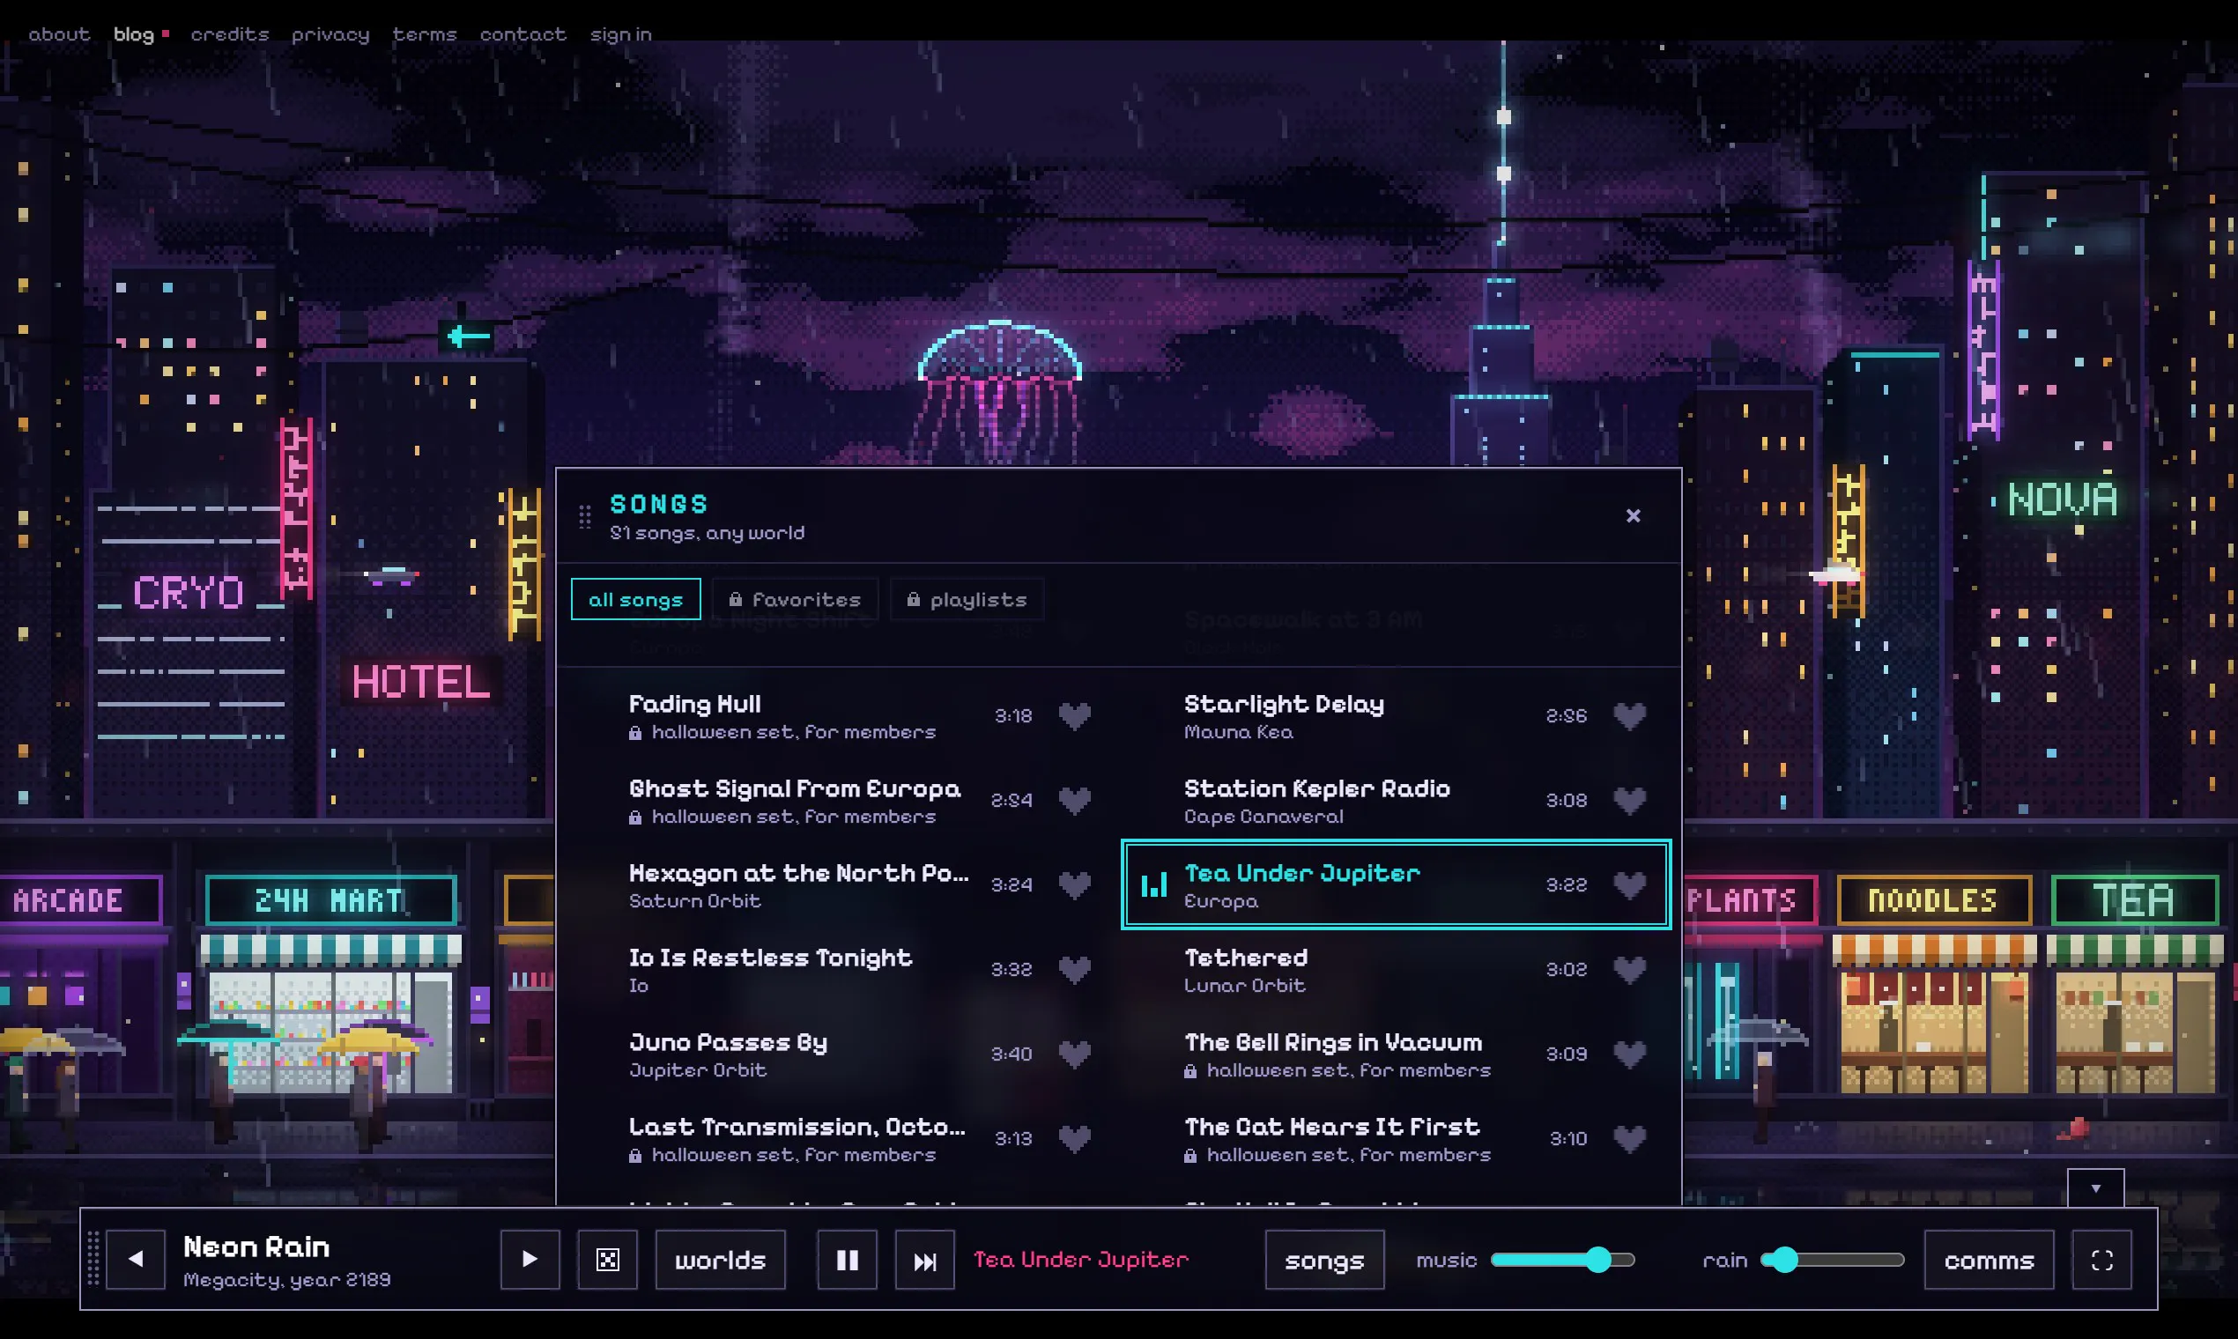Viewport: 2238px width, 1339px height.
Task: Heart The Bell Rings in Vacuum
Action: click(1630, 1054)
